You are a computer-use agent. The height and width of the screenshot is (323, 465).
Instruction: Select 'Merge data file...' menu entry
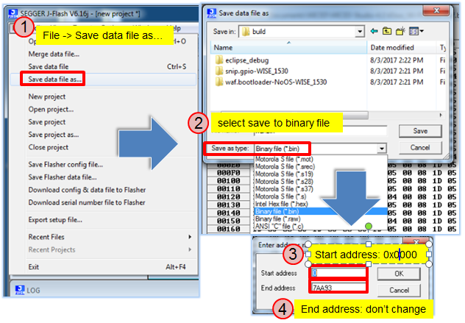click(x=54, y=54)
